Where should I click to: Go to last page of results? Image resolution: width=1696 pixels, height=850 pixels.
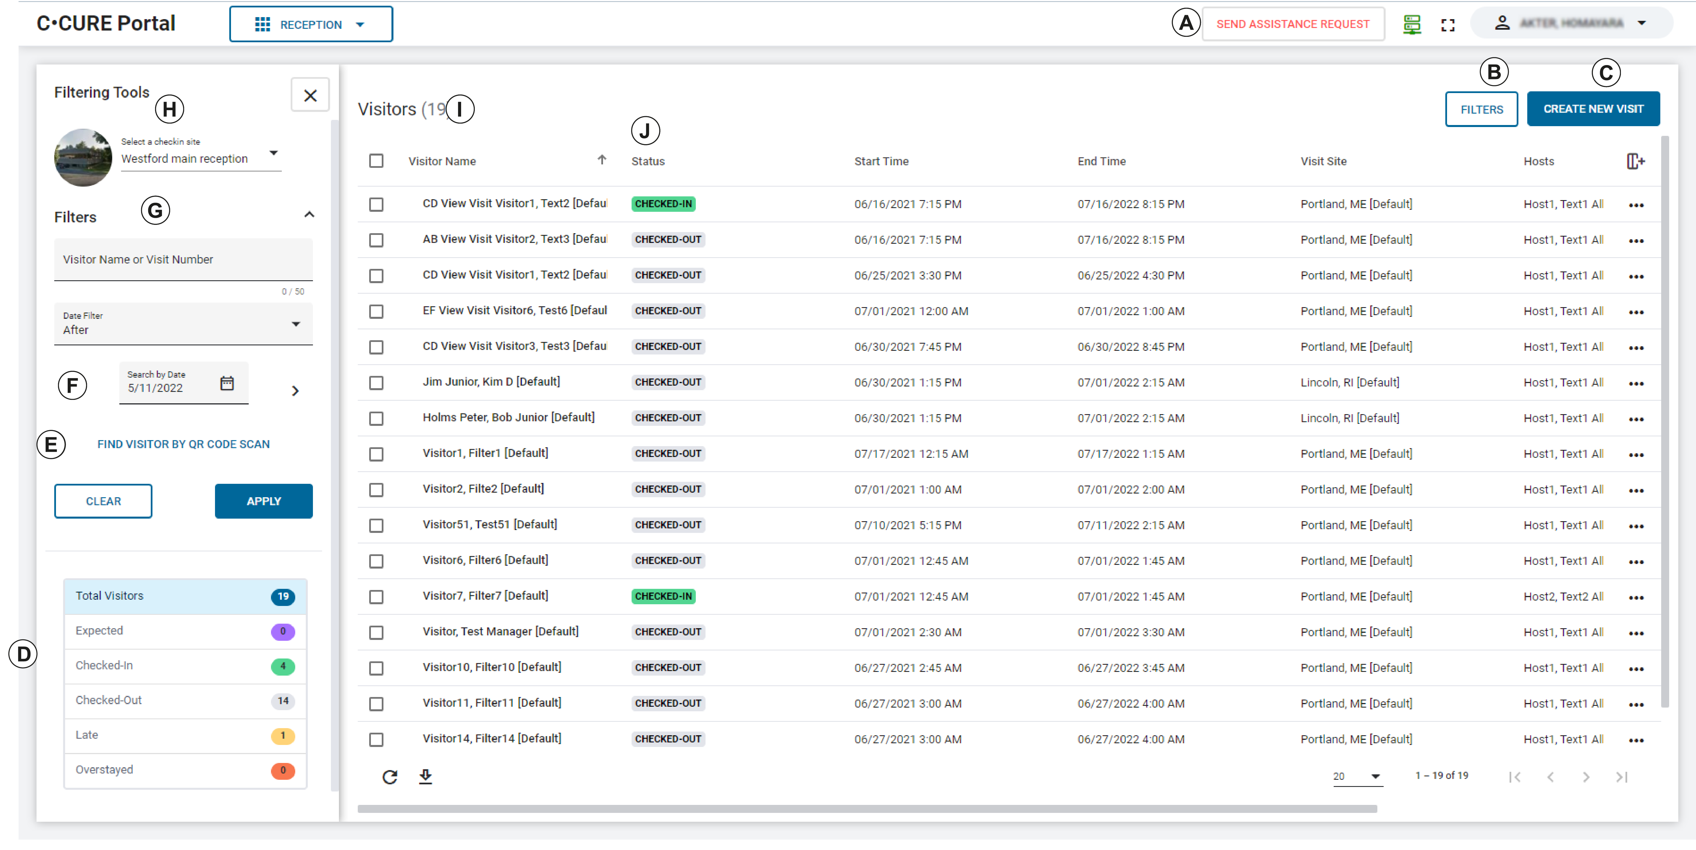tap(1621, 777)
